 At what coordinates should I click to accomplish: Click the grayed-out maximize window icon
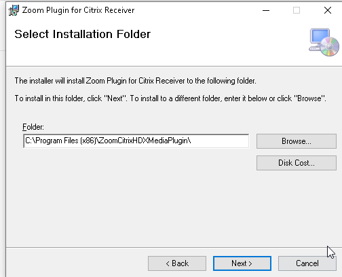click(297, 10)
